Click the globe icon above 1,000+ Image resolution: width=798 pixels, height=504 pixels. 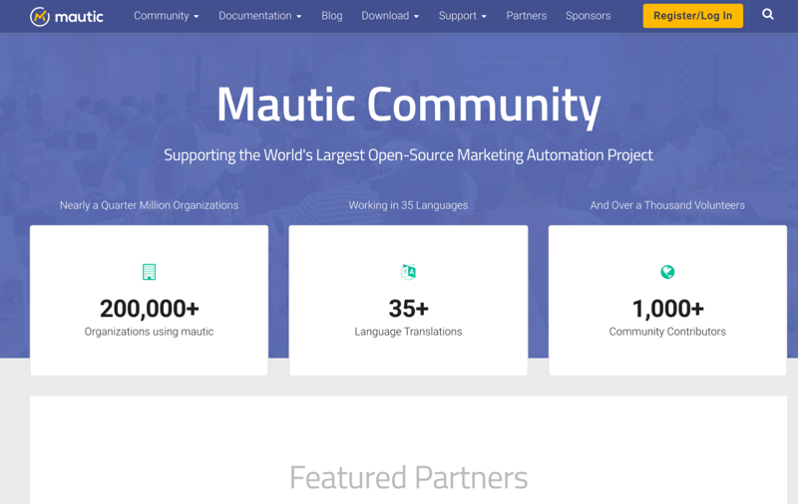pos(667,272)
